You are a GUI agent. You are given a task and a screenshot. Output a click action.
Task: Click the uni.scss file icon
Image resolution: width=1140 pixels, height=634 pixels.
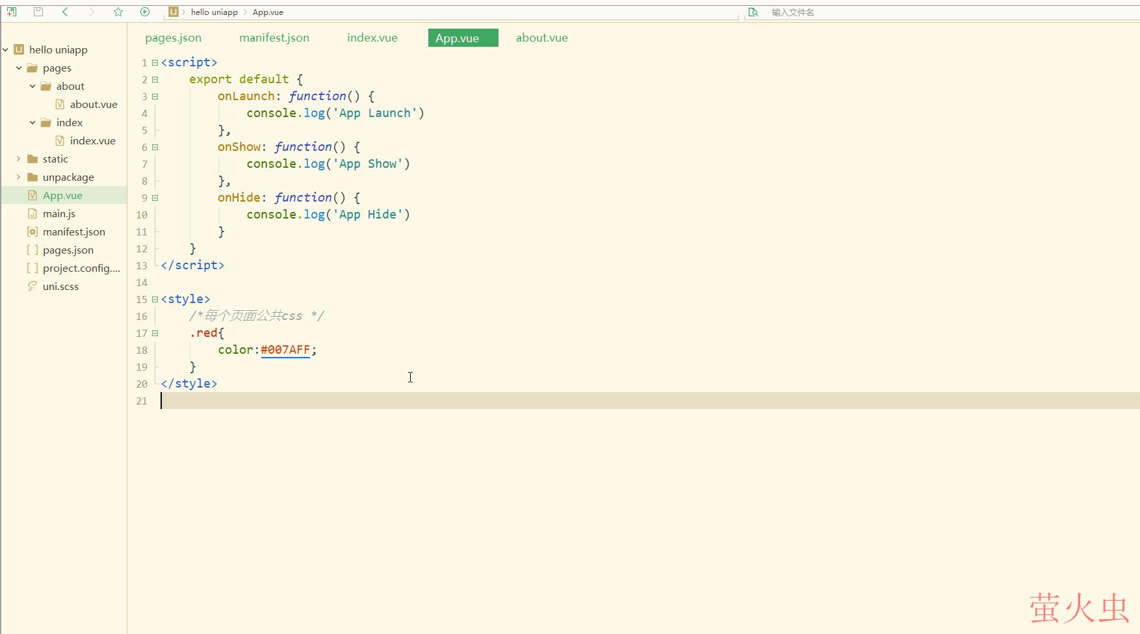[32, 286]
